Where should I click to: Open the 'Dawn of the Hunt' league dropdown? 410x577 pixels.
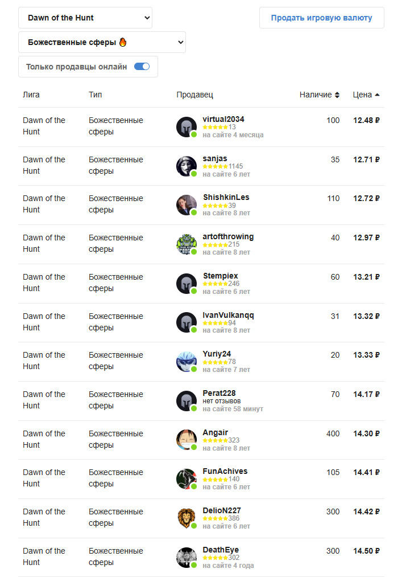pyautogui.click(x=85, y=18)
